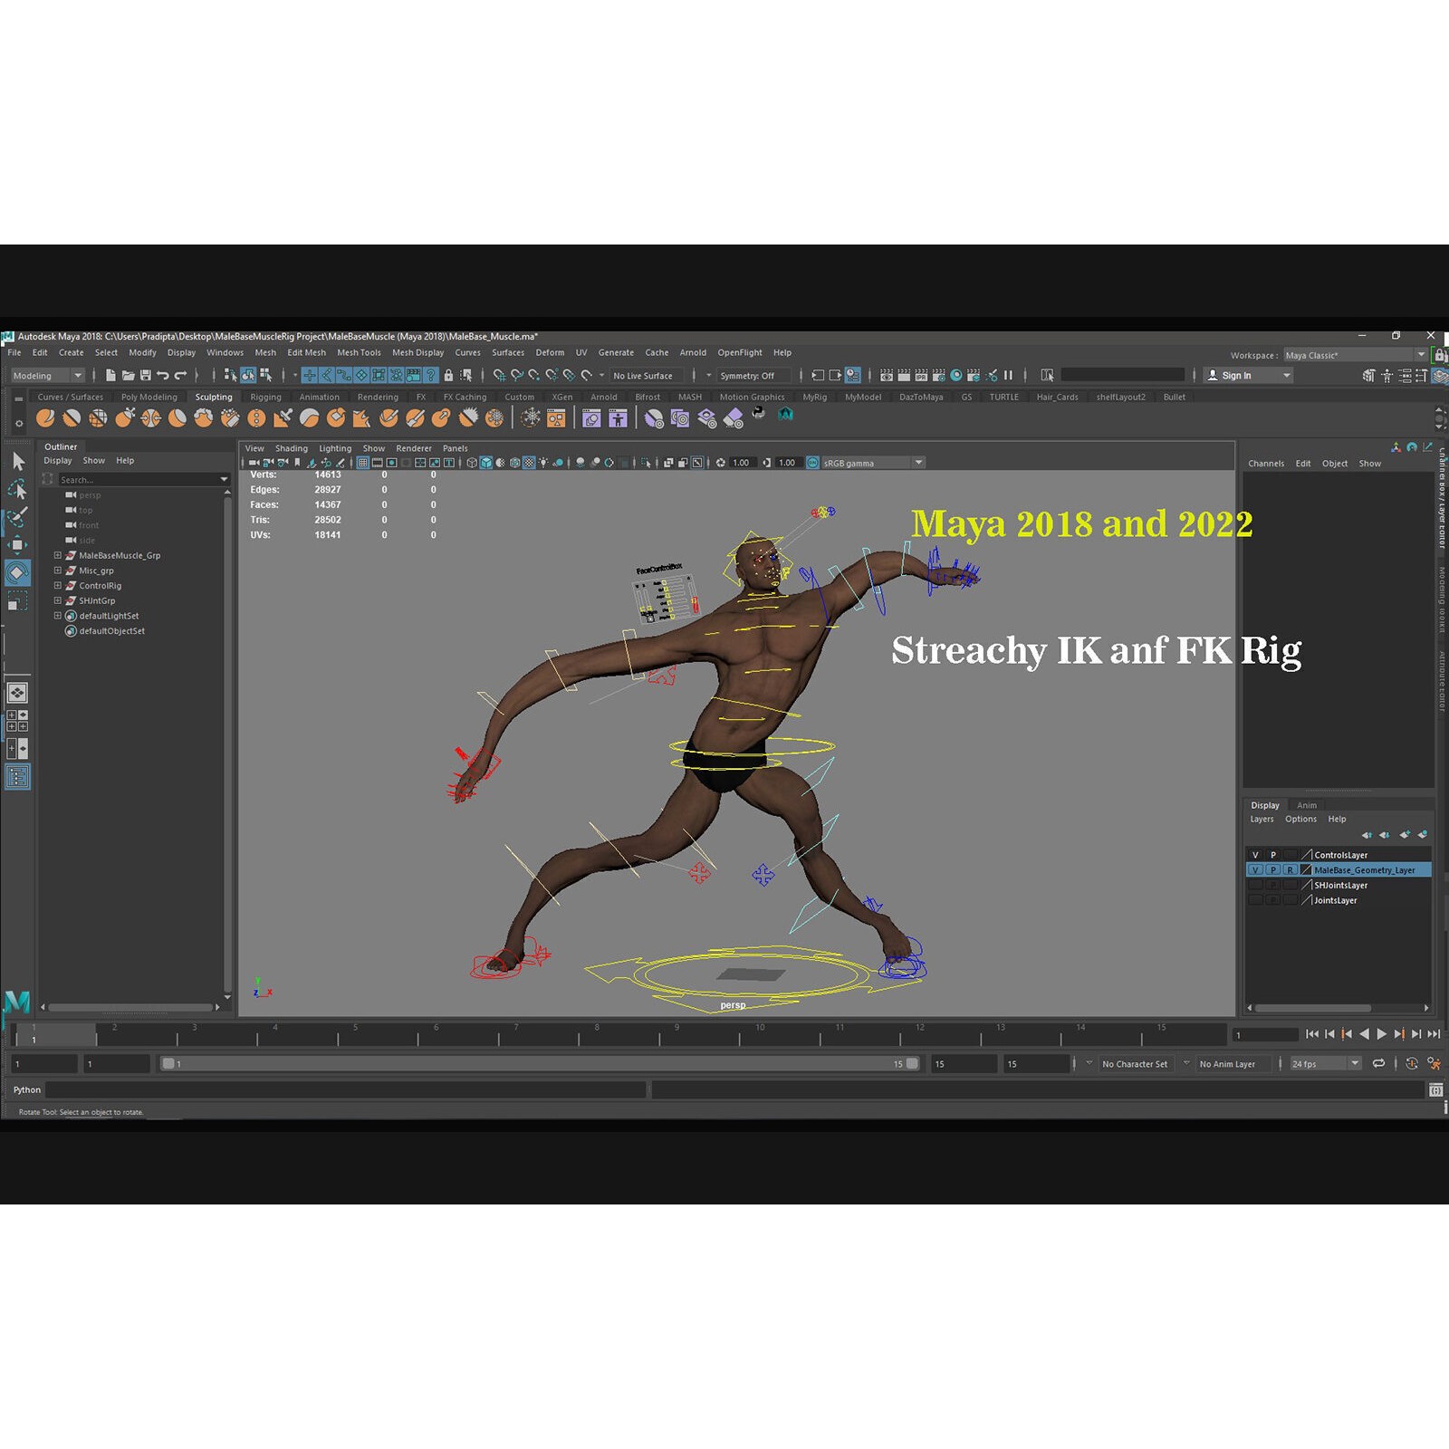Image resolution: width=1449 pixels, height=1449 pixels.
Task: Click the Scale tool in toolbox
Action: point(18,600)
